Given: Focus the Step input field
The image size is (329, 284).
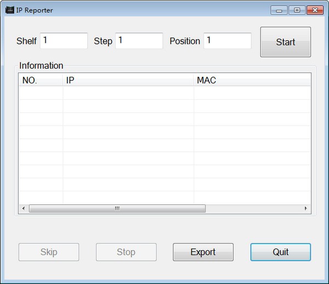Looking at the screenshot, I should click(x=139, y=41).
